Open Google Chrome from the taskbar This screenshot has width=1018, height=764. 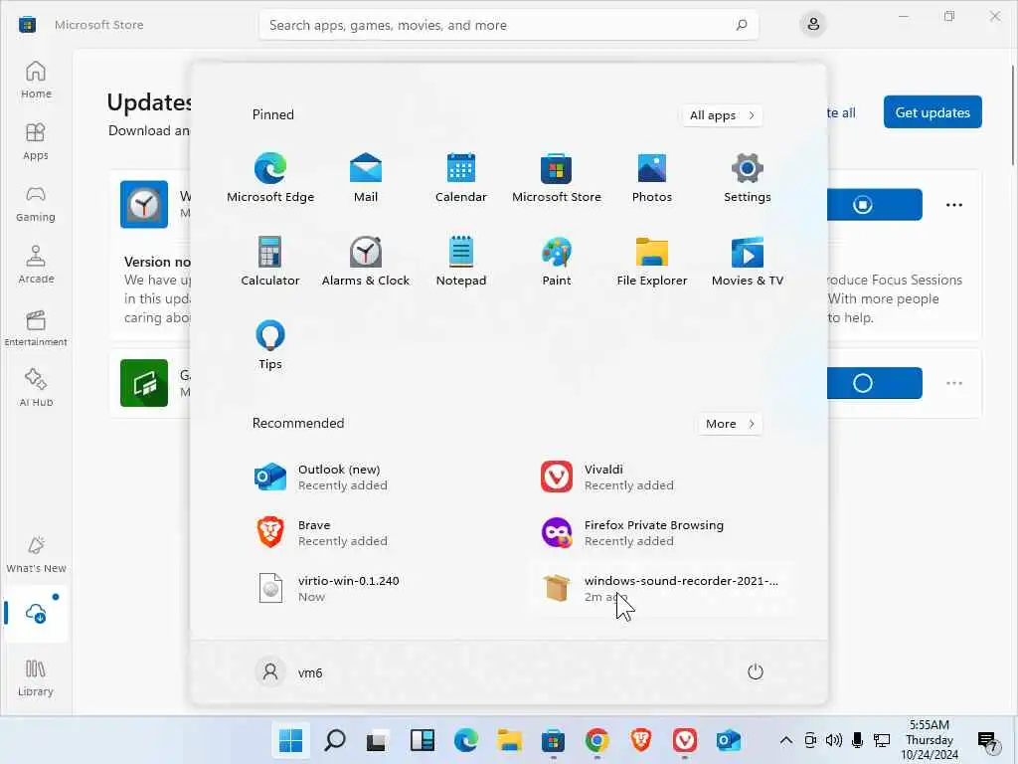pos(596,740)
